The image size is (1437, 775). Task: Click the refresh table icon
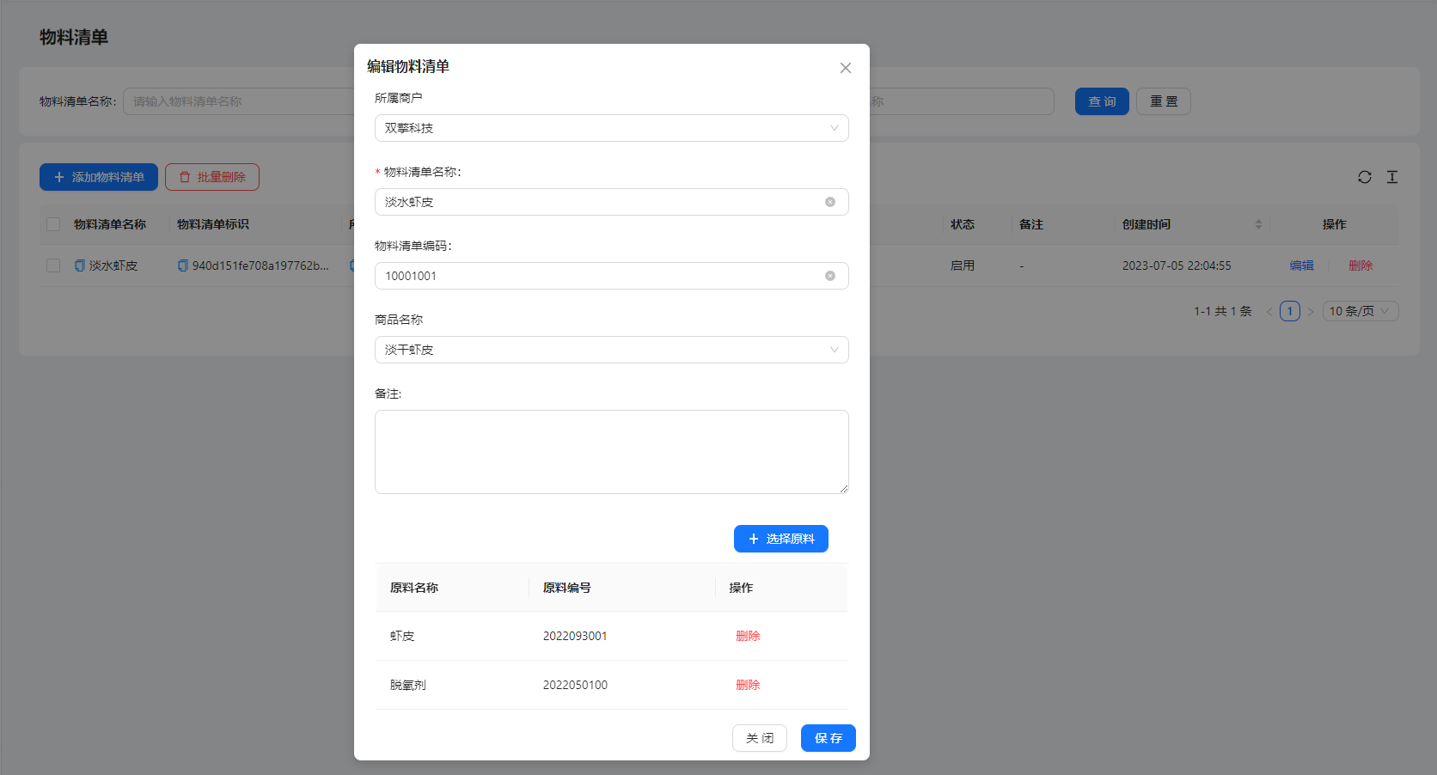pyautogui.click(x=1365, y=177)
